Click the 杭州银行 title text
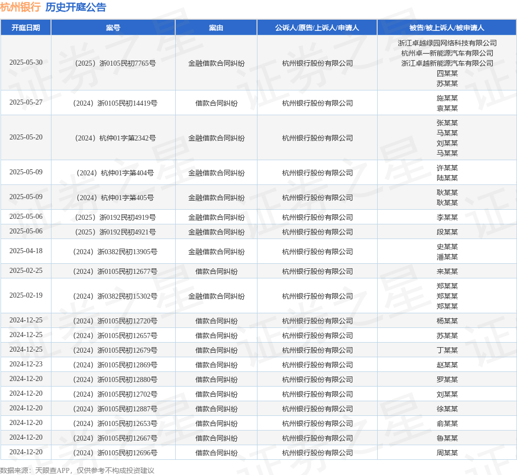This screenshot has width=517, height=475. click(x=20, y=7)
